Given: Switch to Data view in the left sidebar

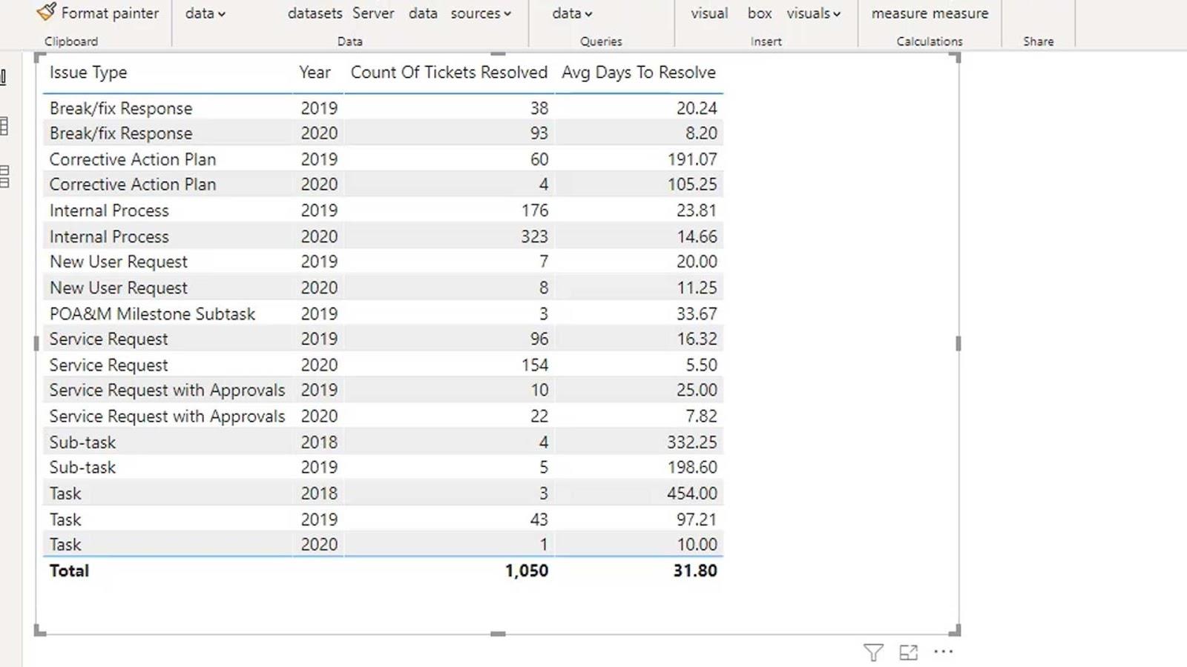Looking at the screenshot, I should coord(4,126).
